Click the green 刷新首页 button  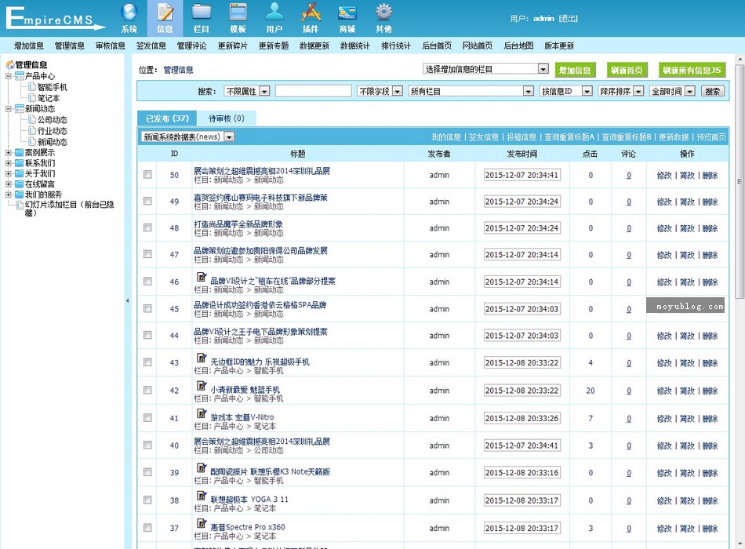(x=627, y=70)
